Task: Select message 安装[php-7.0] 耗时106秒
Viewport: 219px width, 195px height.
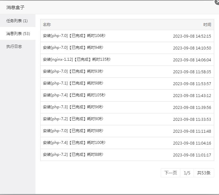Action: (74, 36)
